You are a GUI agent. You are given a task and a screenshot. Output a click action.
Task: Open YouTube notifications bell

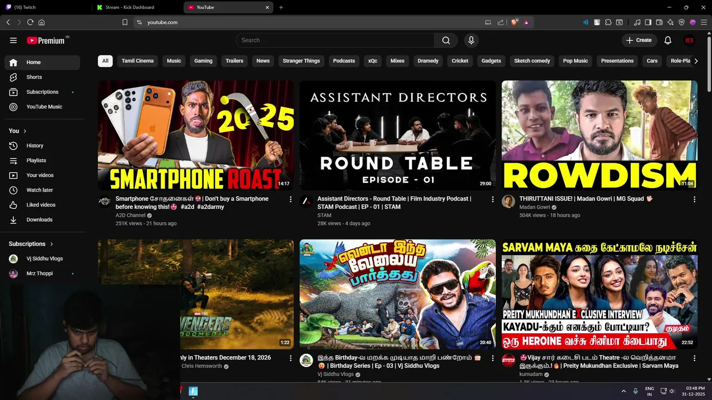pos(668,40)
